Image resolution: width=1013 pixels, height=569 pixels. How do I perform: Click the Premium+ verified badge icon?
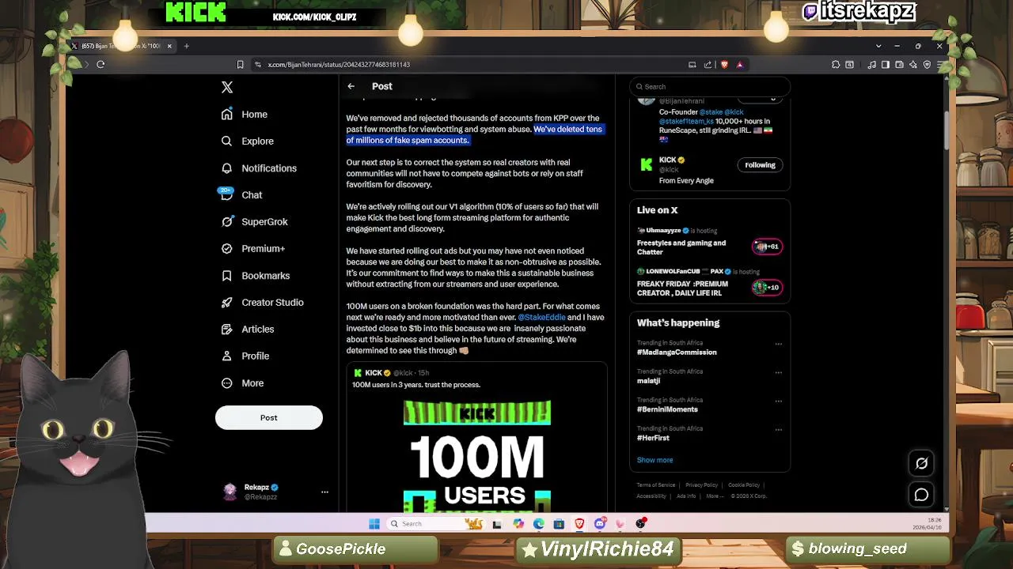coord(227,249)
